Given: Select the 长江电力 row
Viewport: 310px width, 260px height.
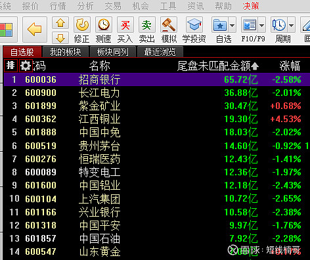Looking at the screenshot, I should (x=157, y=93).
